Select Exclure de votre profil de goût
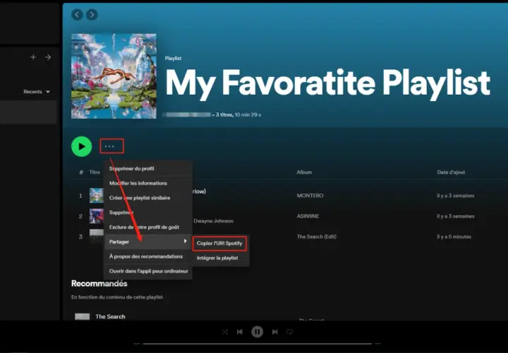The width and height of the screenshot is (508, 353). click(x=148, y=227)
